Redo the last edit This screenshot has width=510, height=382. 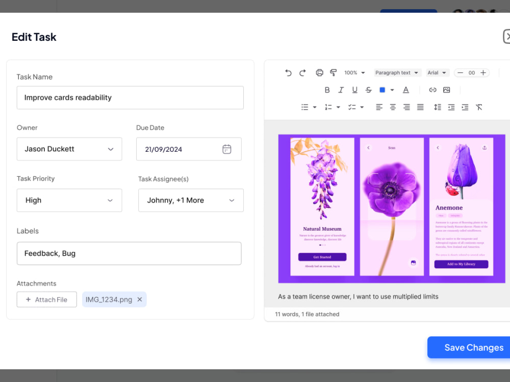pos(302,73)
